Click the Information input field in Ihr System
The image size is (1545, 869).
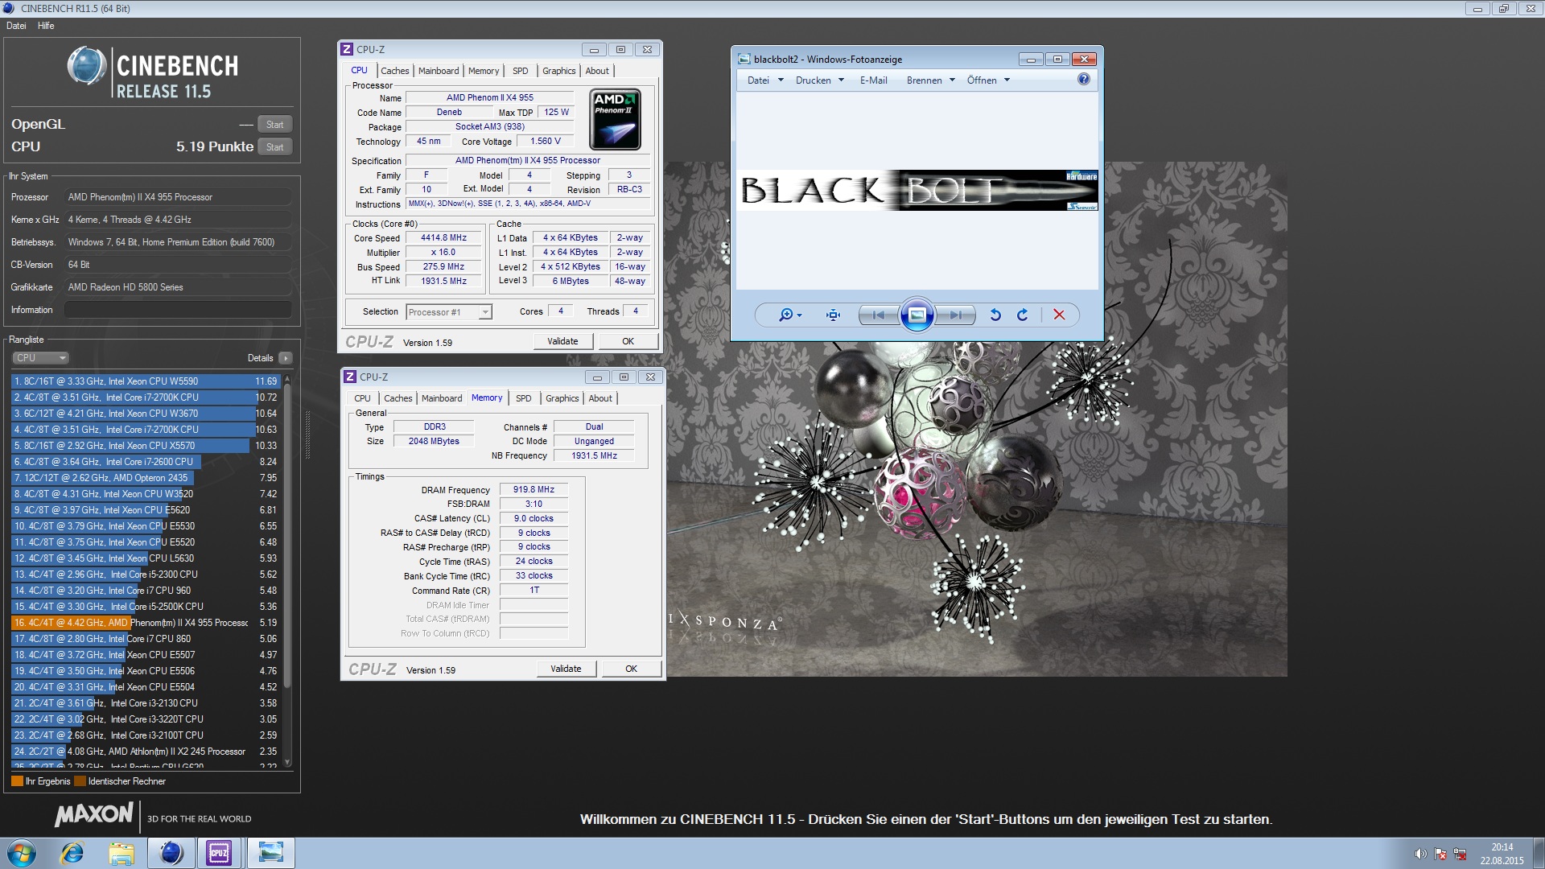(x=179, y=310)
